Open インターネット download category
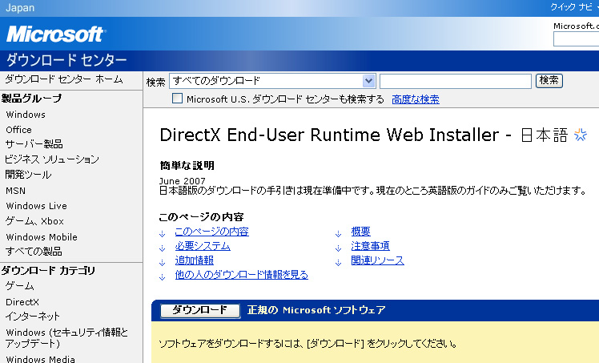Image resolution: width=599 pixels, height=363 pixels. [x=33, y=317]
